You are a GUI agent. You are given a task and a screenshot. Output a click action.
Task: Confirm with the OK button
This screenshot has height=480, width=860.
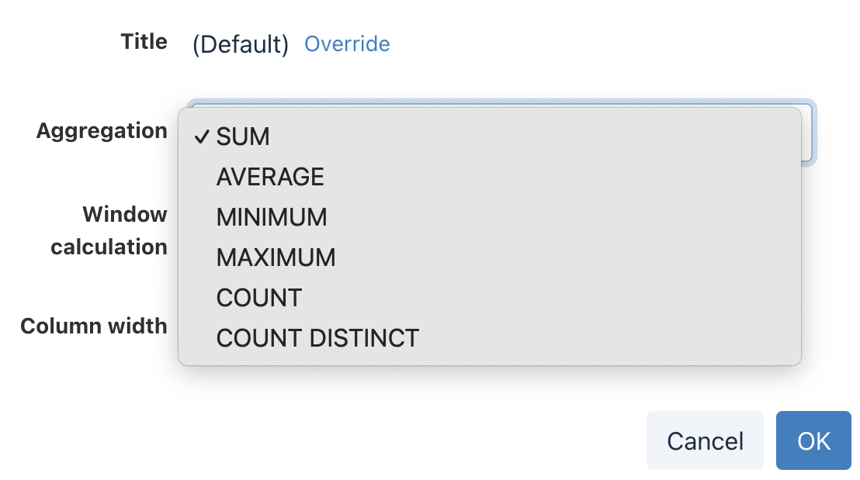813,440
